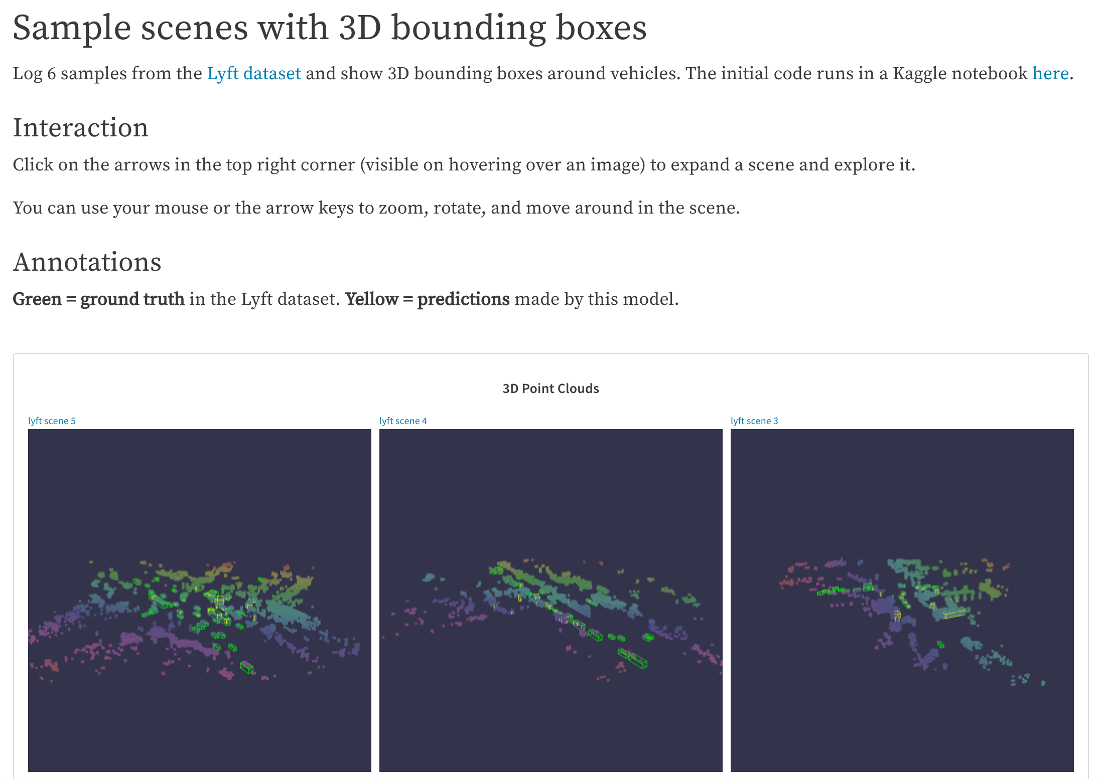Click the Interaction section heading
The image size is (1098, 779).
coord(80,127)
